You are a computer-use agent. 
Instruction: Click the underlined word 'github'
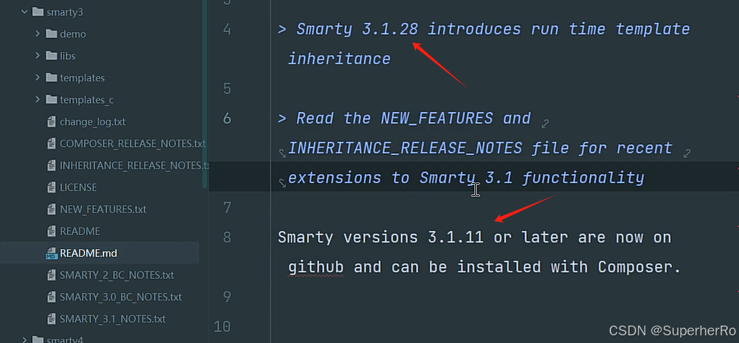[316, 267]
